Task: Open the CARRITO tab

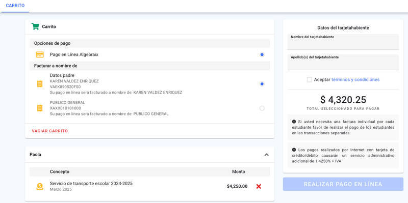Action: (15, 6)
